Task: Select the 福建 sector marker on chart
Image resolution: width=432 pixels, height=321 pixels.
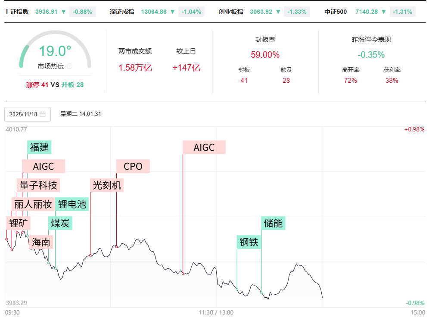Action: coord(39,147)
